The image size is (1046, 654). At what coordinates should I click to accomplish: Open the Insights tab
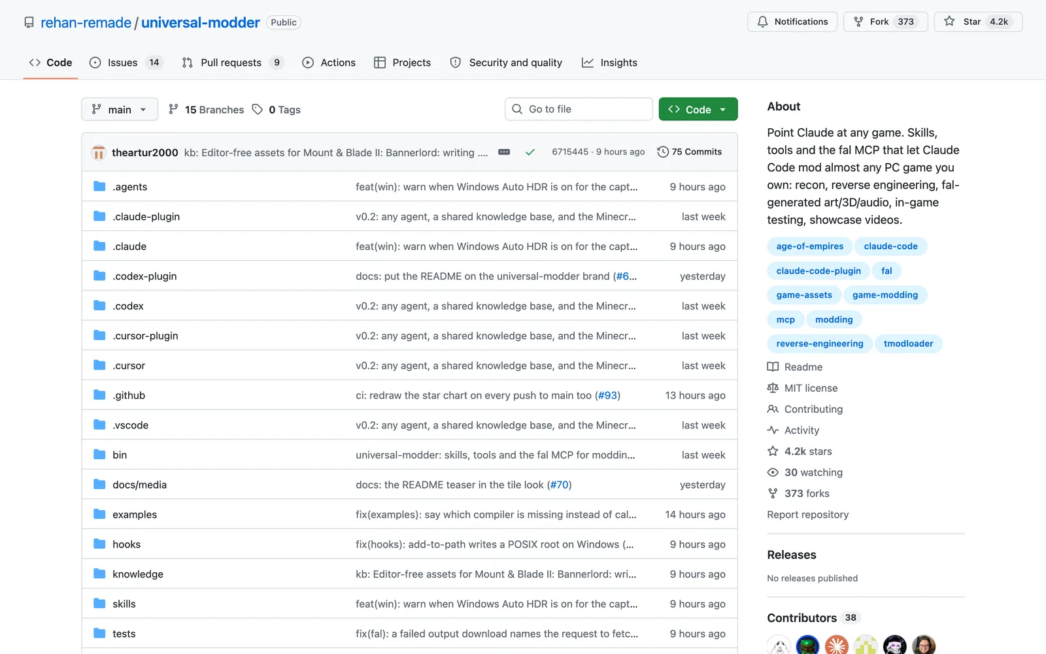609,63
